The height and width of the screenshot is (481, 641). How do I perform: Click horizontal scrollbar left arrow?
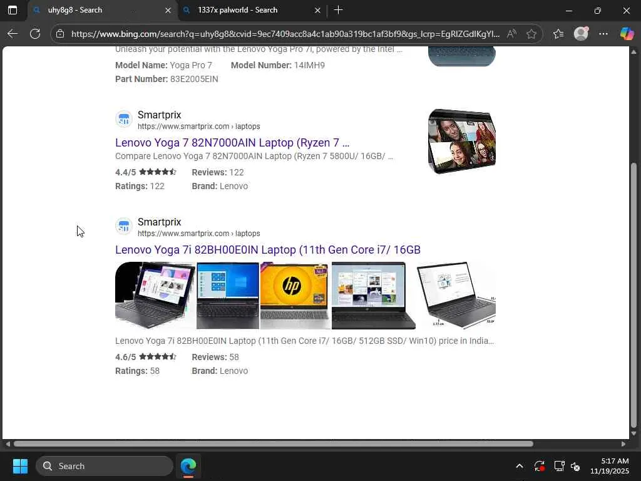(8, 444)
